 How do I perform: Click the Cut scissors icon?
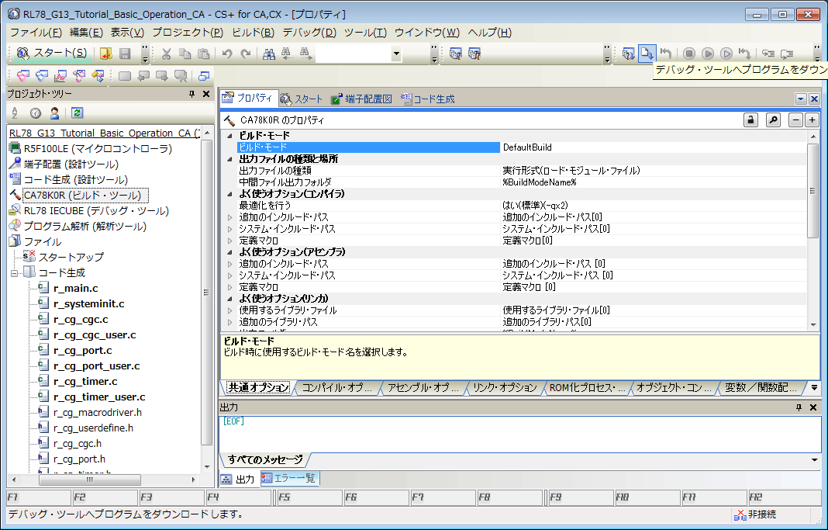pos(166,54)
